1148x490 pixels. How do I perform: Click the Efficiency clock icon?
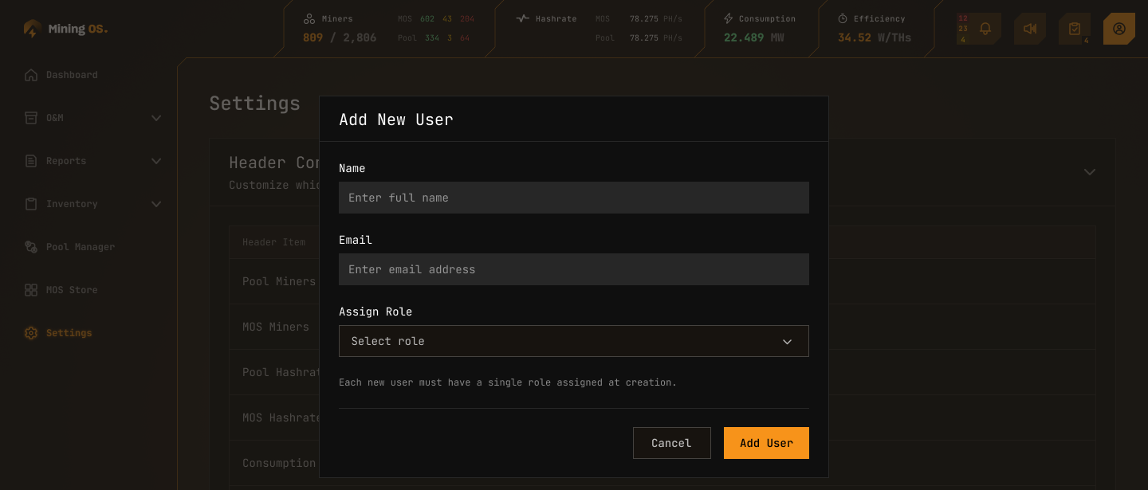click(843, 18)
